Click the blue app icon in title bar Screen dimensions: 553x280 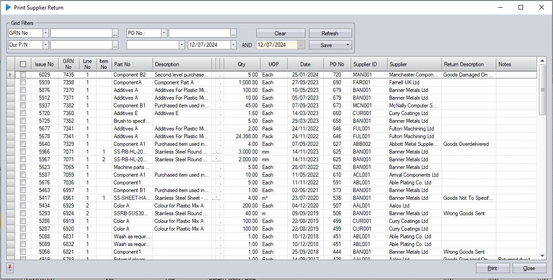pyautogui.click(x=8, y=7)
